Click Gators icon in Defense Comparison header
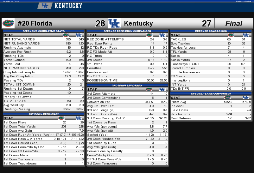Image resolution: width=254 pixels, height=173 pixels. pyautogui.click(x=231, y=35)
